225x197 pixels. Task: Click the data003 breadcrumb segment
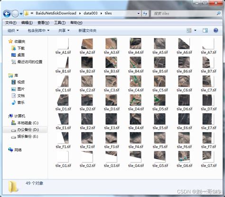(x=91, y=13)
